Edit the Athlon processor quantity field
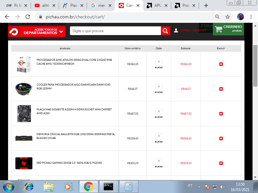The width and height of the screenshot is (258, 193). click(159, 62)
